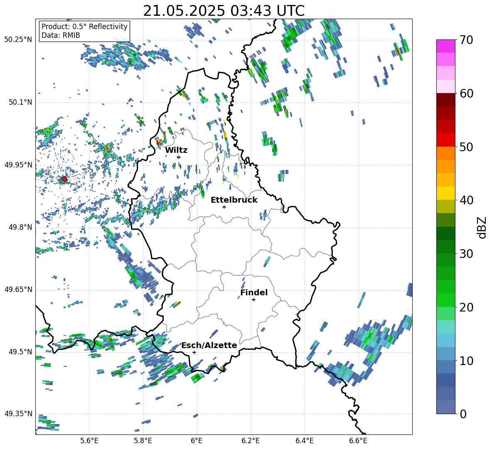Click the 6.2°E longitude label
492x449 pixels.
click(251, 441)
